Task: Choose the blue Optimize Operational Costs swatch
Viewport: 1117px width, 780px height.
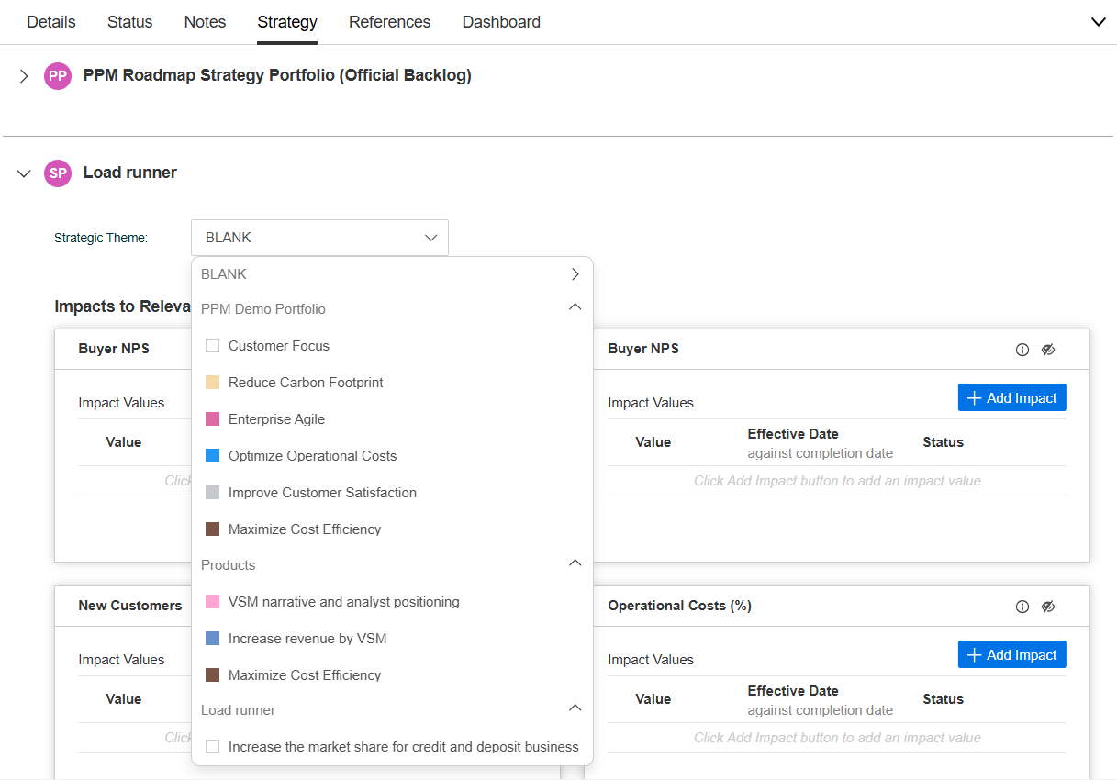Action: pos(213,456)
